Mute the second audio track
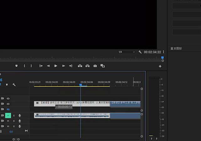 pyautogui.click(x=8, y=121)
